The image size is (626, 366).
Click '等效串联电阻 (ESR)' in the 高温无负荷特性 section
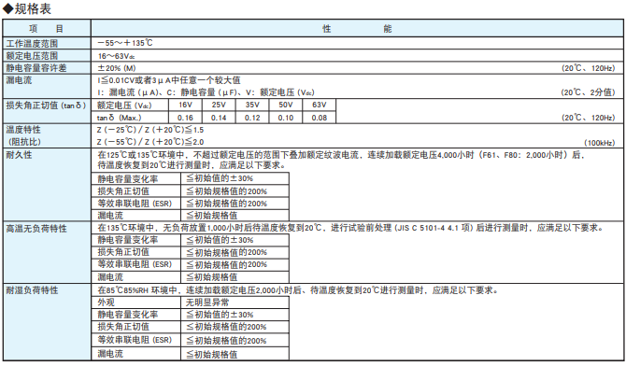click(135, 264)
